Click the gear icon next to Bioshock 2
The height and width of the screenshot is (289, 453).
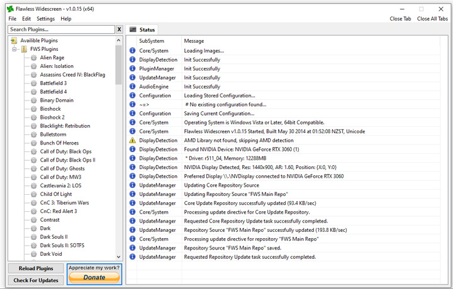(x=33, y=117)
